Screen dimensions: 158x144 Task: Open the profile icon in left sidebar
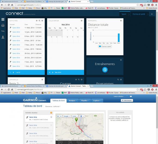(x=3, y=37)
